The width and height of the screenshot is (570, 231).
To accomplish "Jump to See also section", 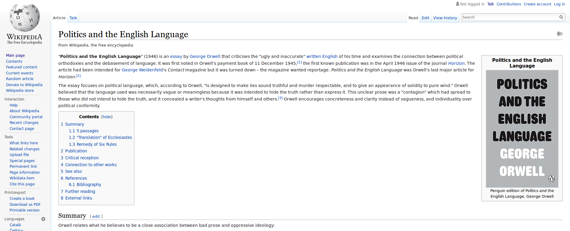I will 71,171.
